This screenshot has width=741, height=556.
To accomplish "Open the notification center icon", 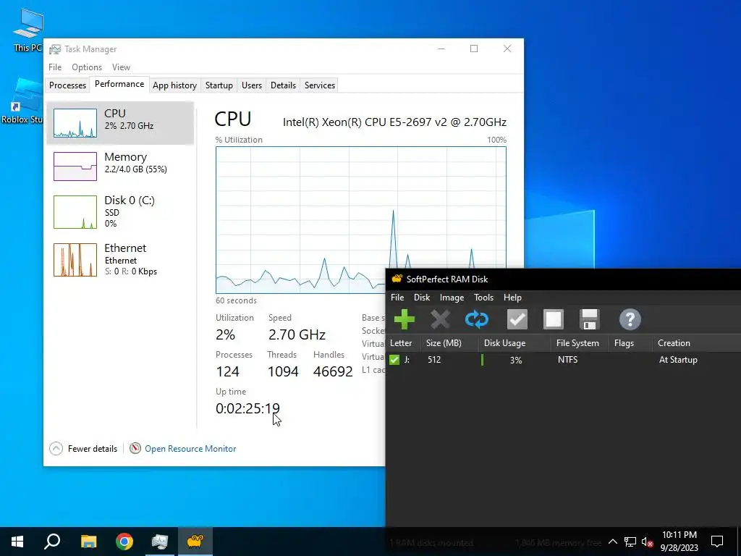I will (x=717, y=542).
